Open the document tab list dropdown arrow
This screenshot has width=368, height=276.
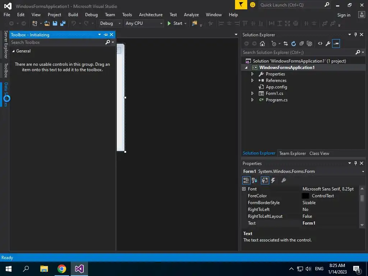[x=236, y=35]
